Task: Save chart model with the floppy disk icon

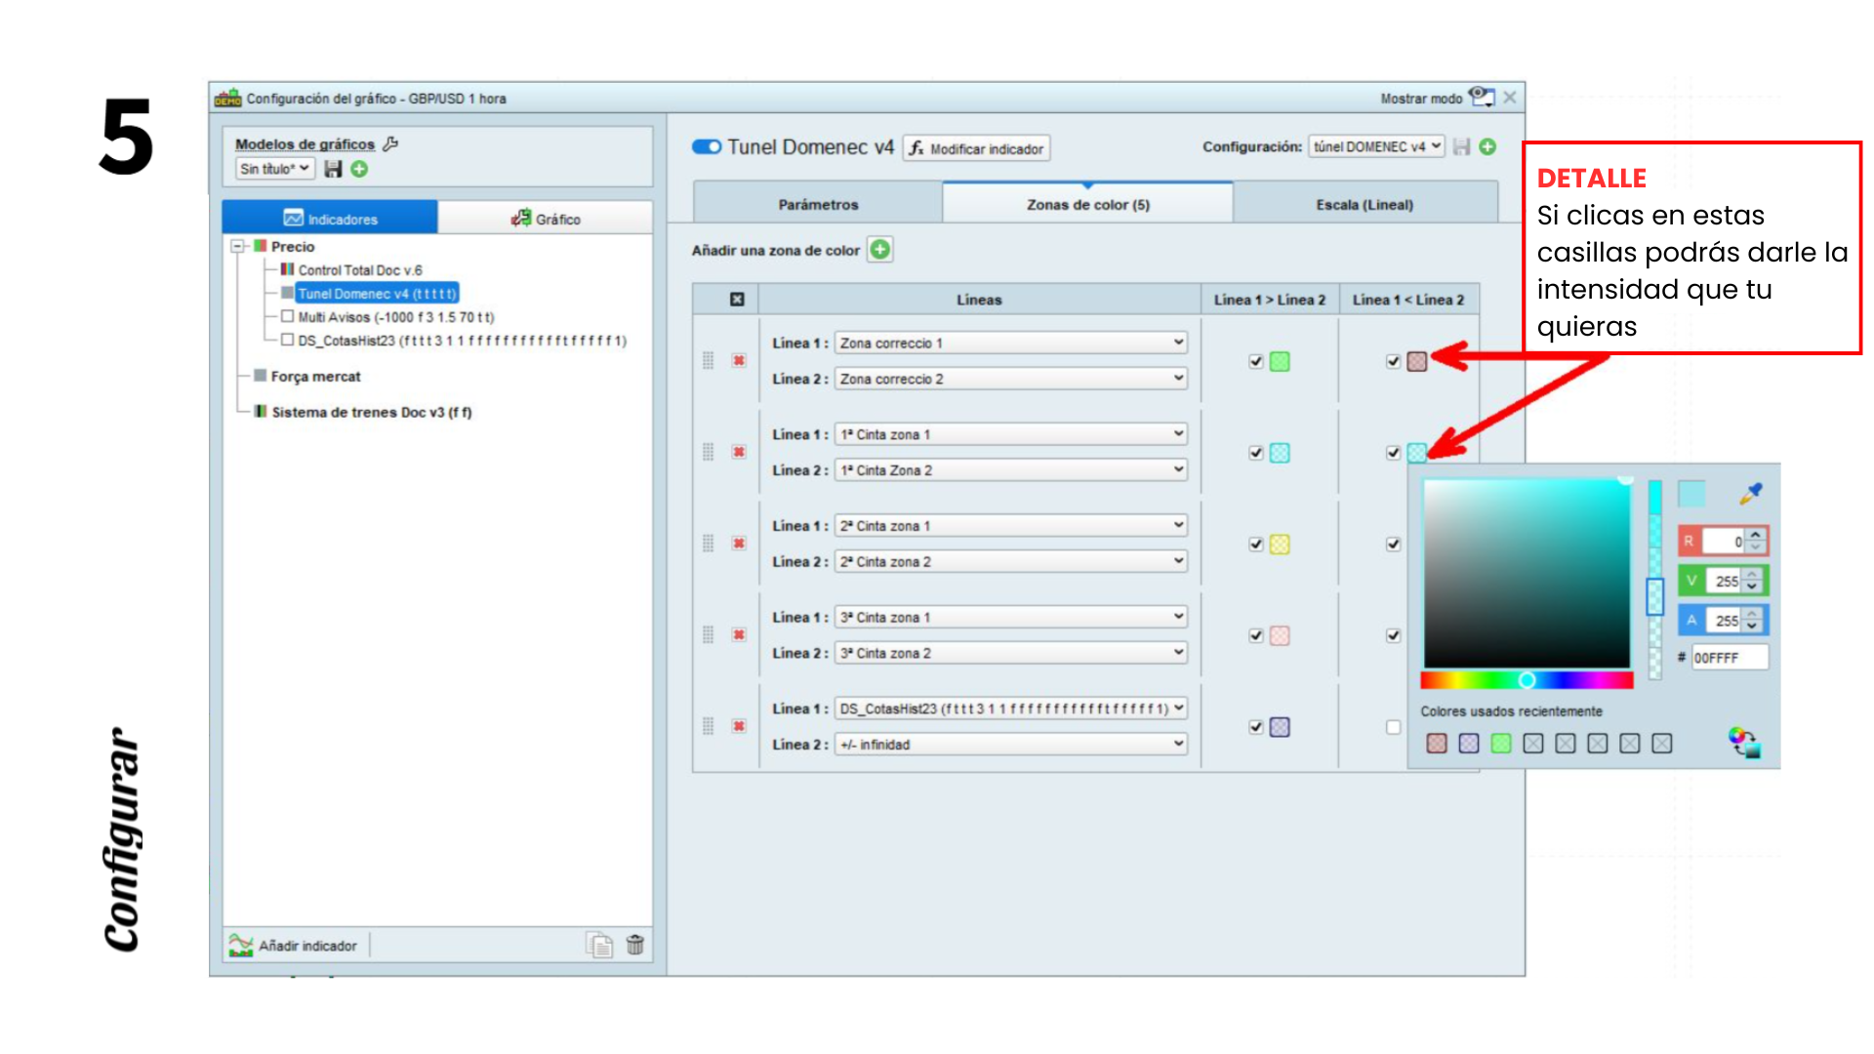Action: pyautogui.click(x=334, y=169)
